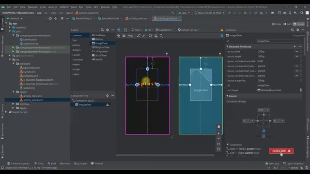This screenshot has height=174, width=310.
Task: Open the top margin 120 dropdown in constraint widget
Action: (263, 110)
